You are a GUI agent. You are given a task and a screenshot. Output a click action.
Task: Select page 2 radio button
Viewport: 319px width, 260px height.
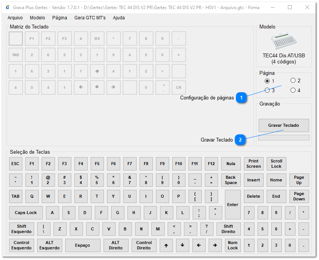pos(293,80)
